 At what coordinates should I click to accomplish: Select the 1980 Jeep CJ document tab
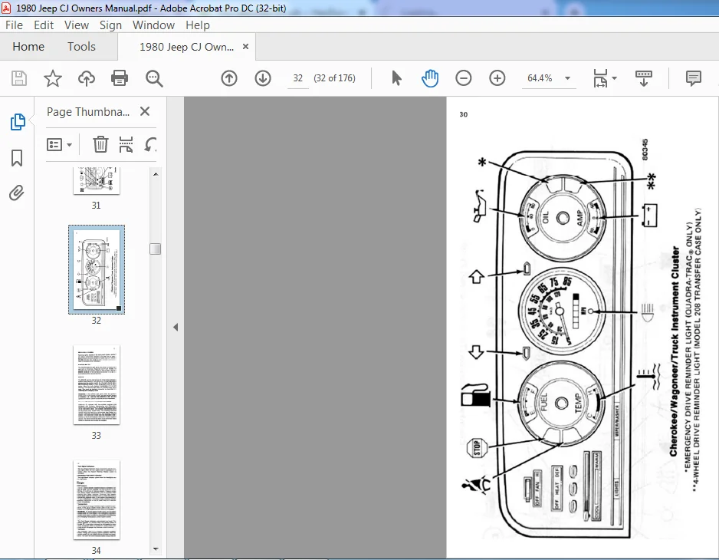pos(186,47)
